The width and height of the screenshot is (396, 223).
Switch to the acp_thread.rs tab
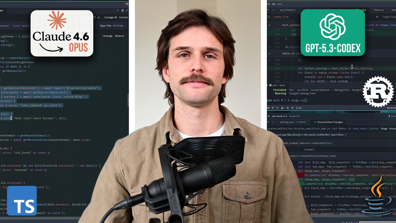tap(287, 10)
